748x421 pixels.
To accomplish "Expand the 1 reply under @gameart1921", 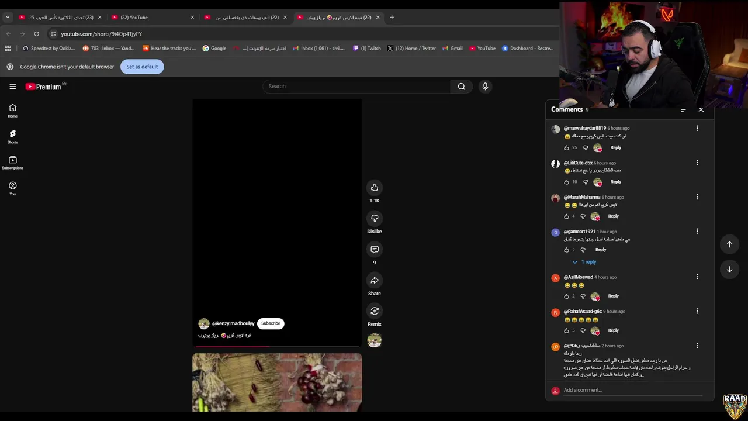I will coord(584,262).
